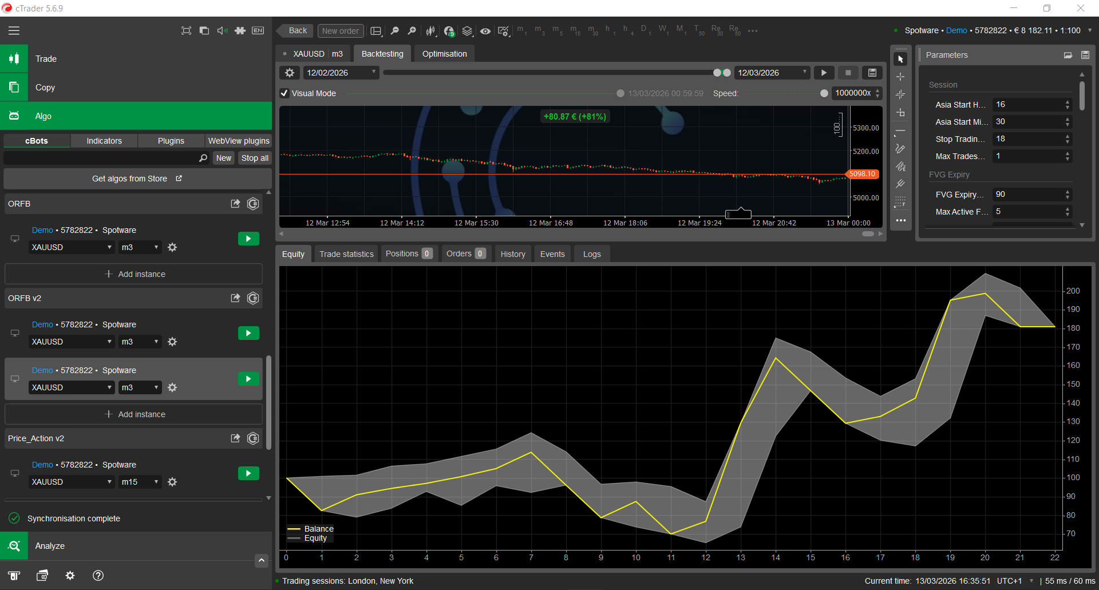Open the Price_Action v2 share icon
The height and width of the screenshot is (590, 1099).
coord(235,438)
